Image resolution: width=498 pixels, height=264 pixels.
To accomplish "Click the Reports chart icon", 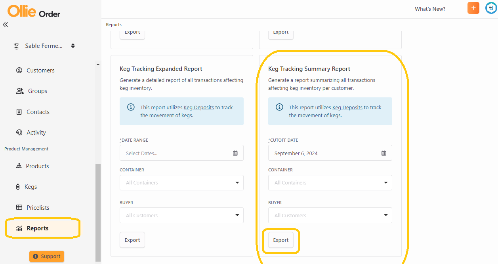I will (19, 228).
